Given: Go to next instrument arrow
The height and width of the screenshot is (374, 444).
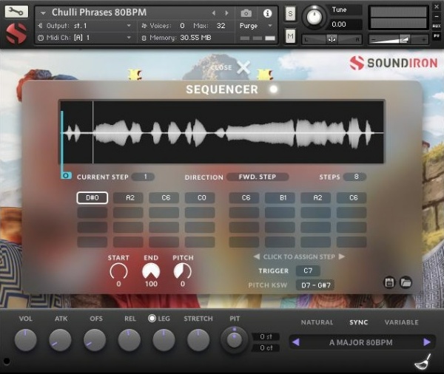Looking at the screenshot, I should point(226,13).
